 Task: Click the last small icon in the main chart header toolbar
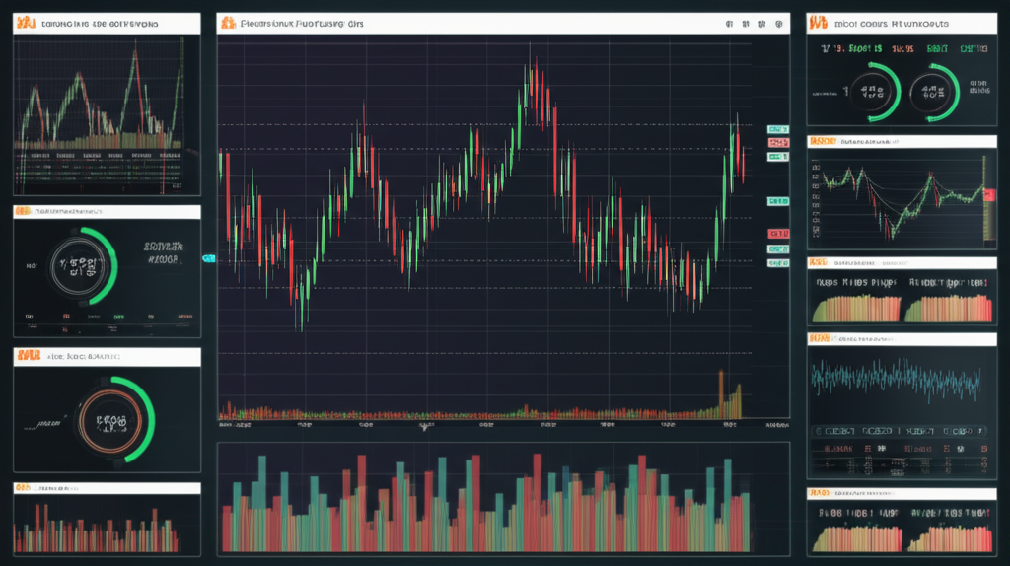click(x=779, y=22)
